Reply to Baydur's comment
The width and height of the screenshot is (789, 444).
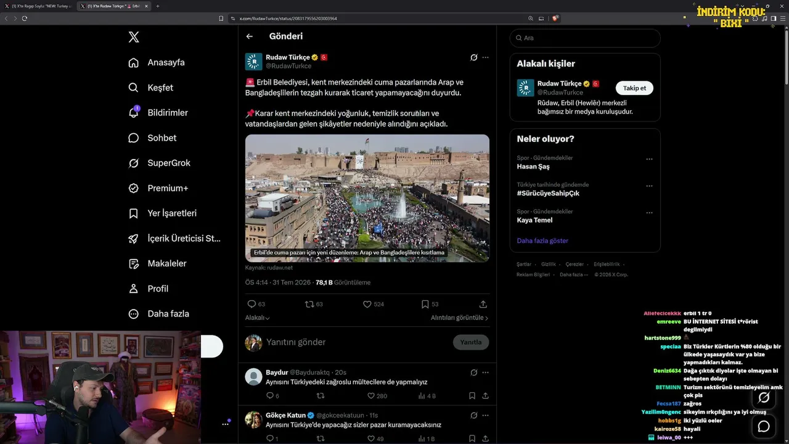point(272,396)
